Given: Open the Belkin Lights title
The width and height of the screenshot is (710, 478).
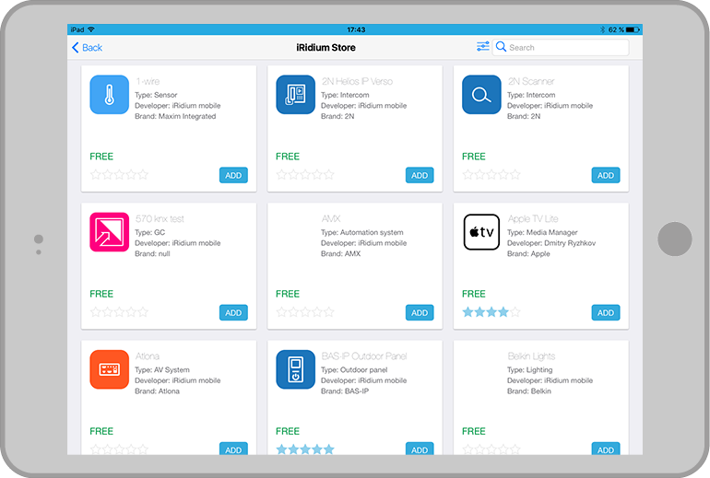Looking at the screenshot, I should [x=531, y=356].
